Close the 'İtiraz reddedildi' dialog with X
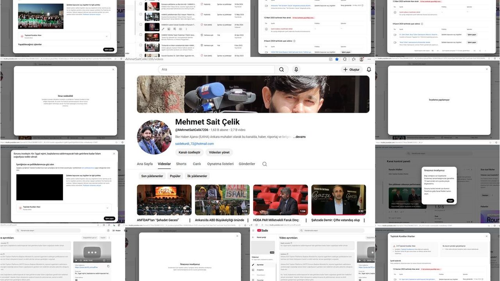 (x=113, y=69)
